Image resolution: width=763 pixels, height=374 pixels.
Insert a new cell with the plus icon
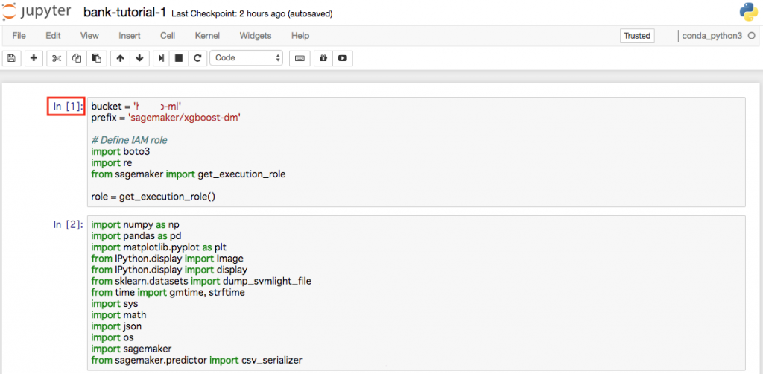34,58
